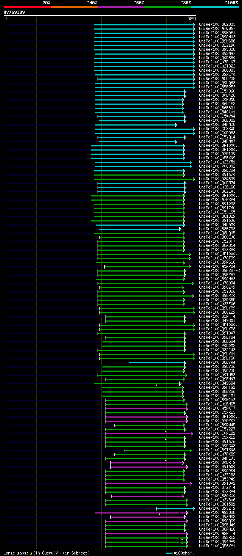Click the orange ~40% identity legend segment
Screen dimensions: 242x556
point(74,6)
